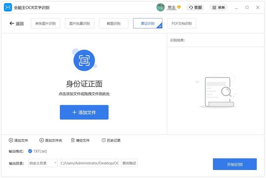Maximize the OCR window
Viewport: 266px width, 178px height.
247,7
